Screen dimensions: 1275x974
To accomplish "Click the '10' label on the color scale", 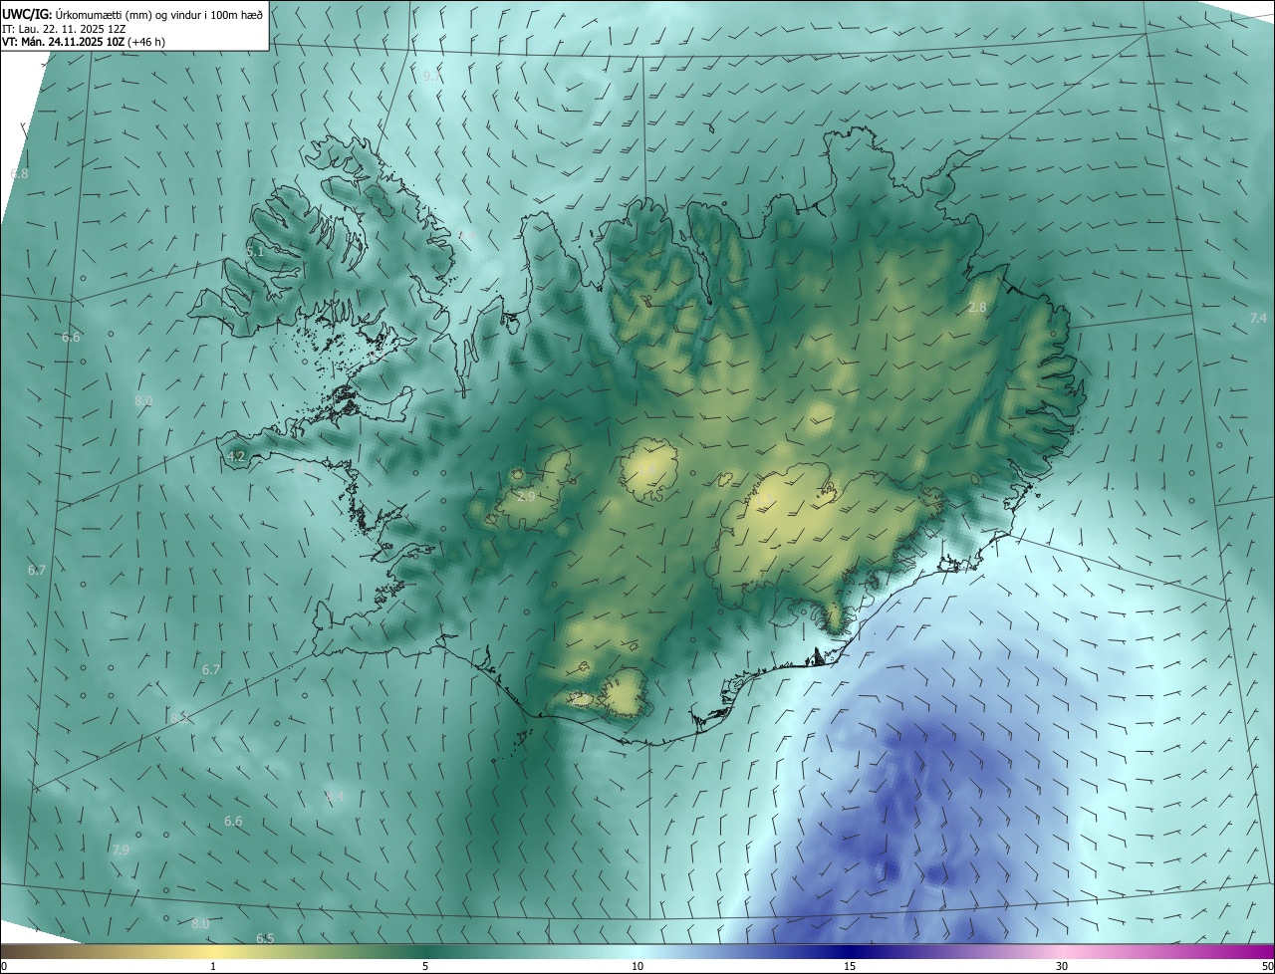I will (637, 966).
